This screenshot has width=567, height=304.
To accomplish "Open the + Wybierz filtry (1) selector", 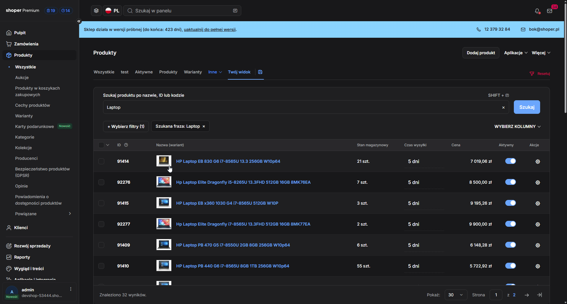I will pyautogui.click(x=126, y=126).
